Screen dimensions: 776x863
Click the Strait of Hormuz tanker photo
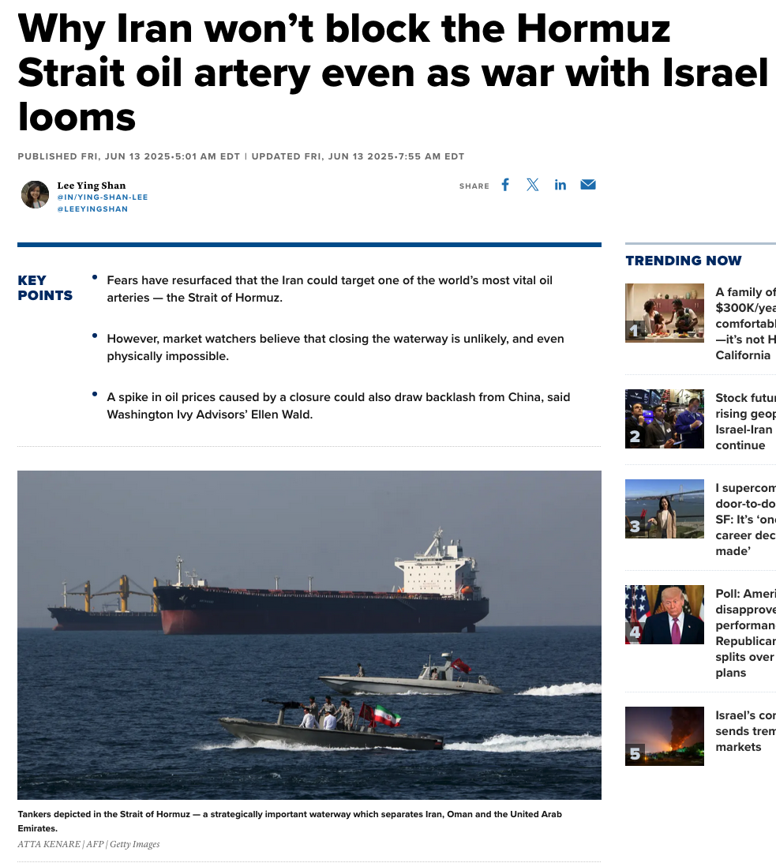(x=309, y=635)
